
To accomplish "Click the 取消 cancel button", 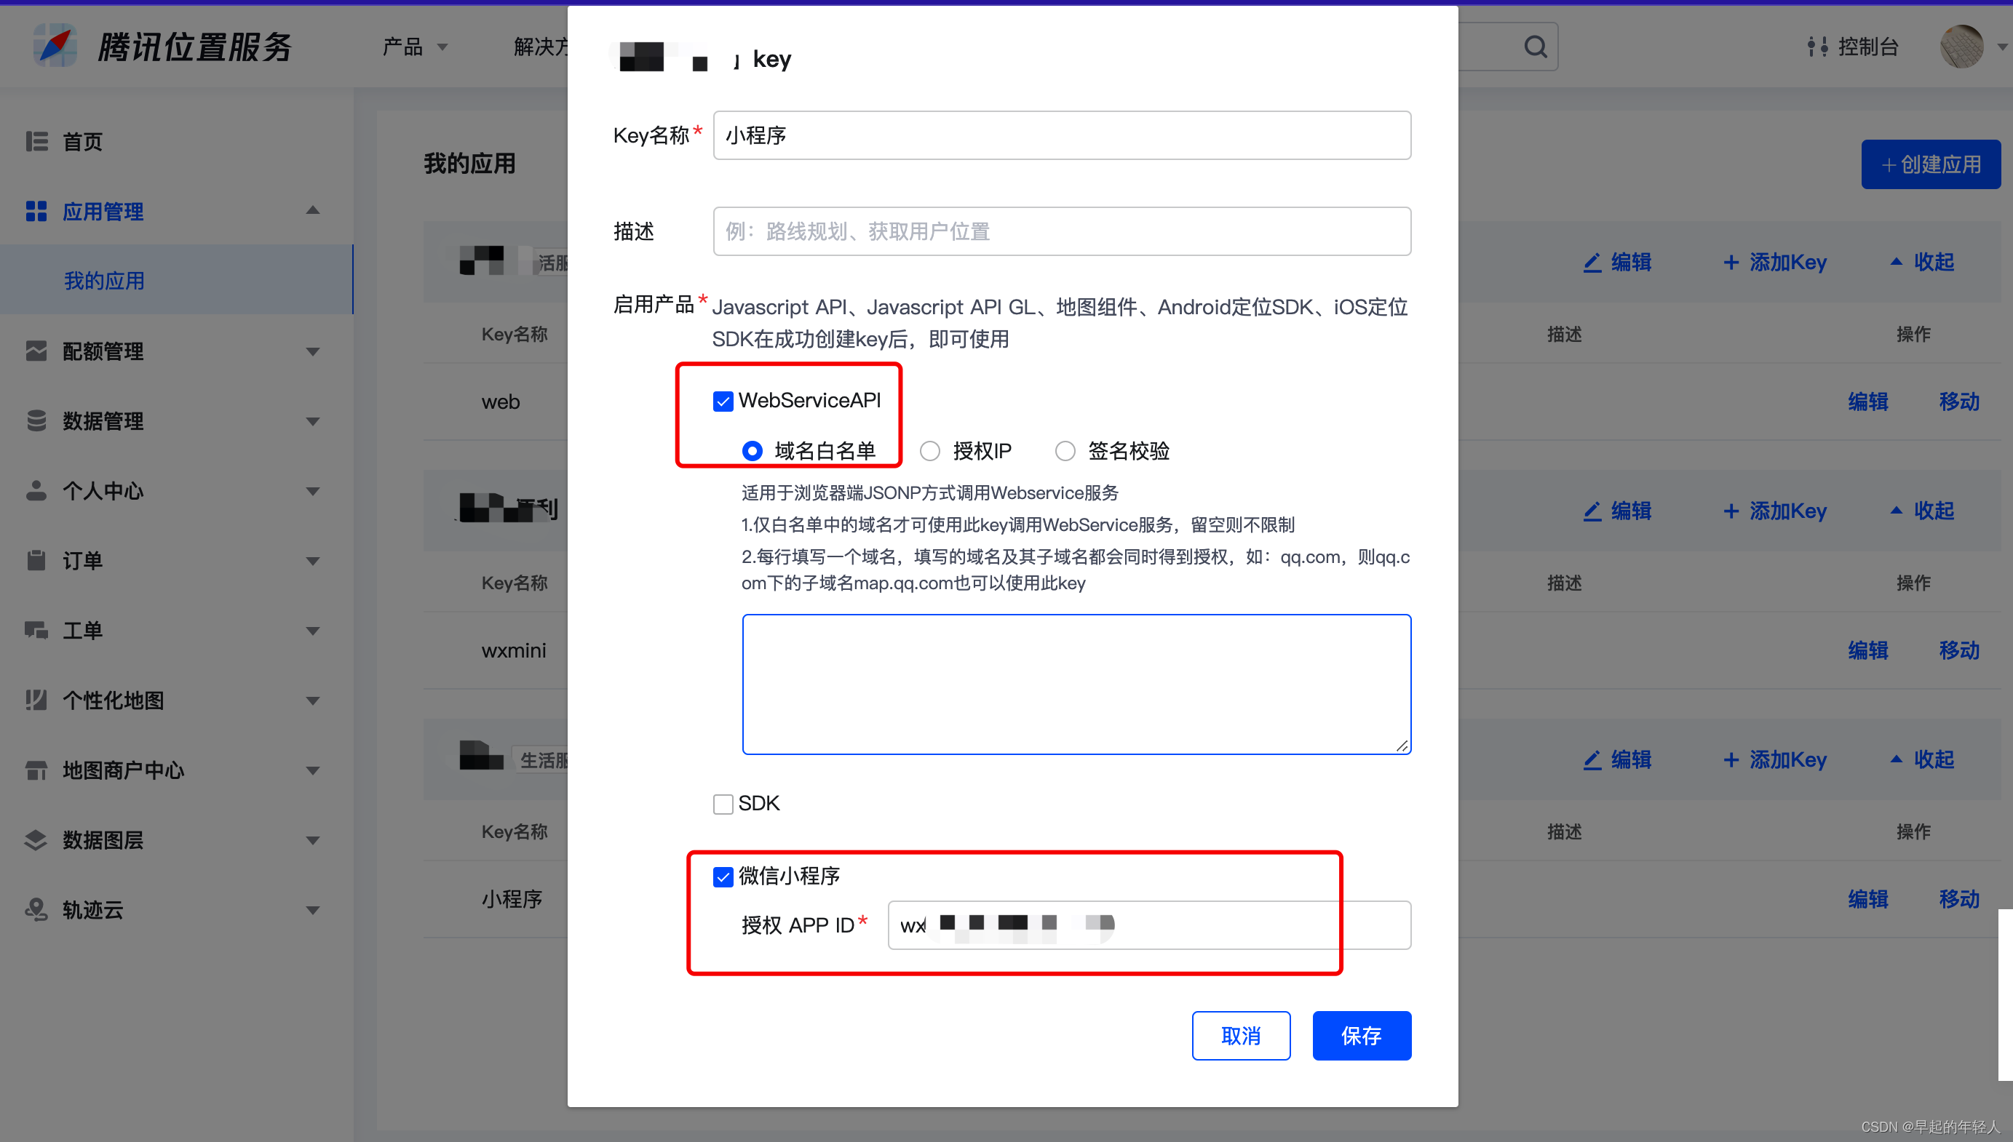I will (x=1241, y=1035).
